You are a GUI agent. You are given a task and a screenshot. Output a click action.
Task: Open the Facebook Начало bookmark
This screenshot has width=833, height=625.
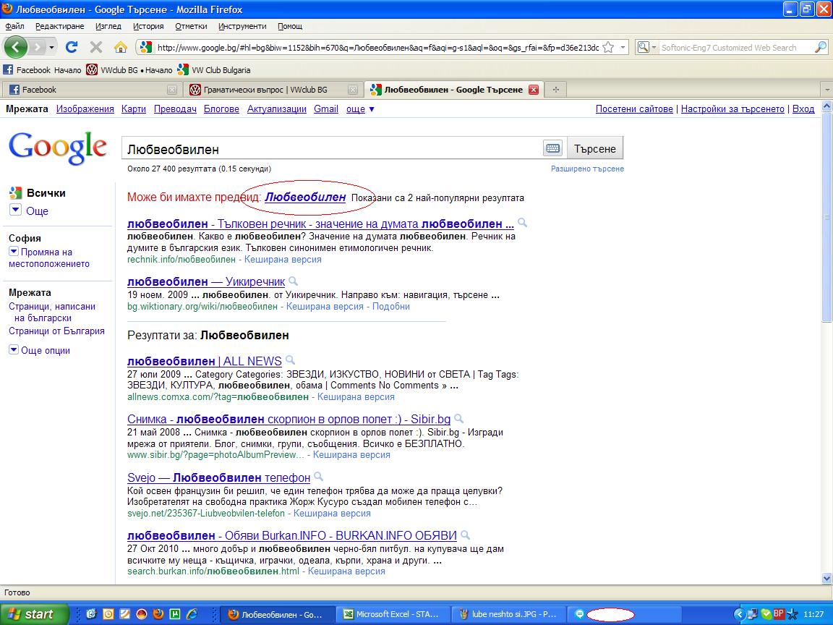pyautogui.click(x=42, y=70)
